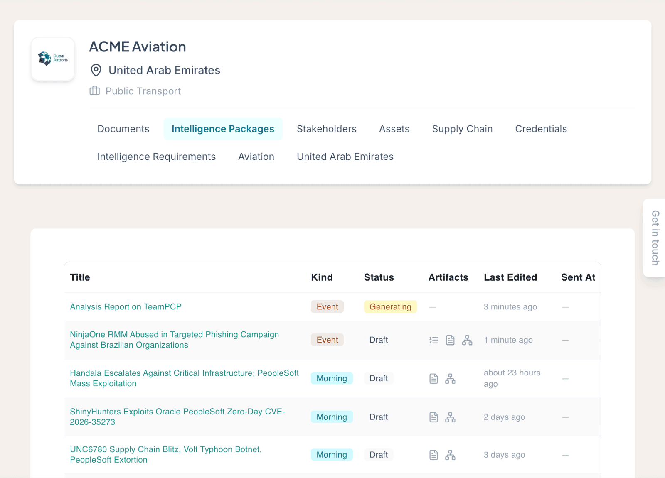Click the Draft status in NinjaOne row
Image resolution: width=665 pixels, height=478 pixels.
(x=379, y=340)
